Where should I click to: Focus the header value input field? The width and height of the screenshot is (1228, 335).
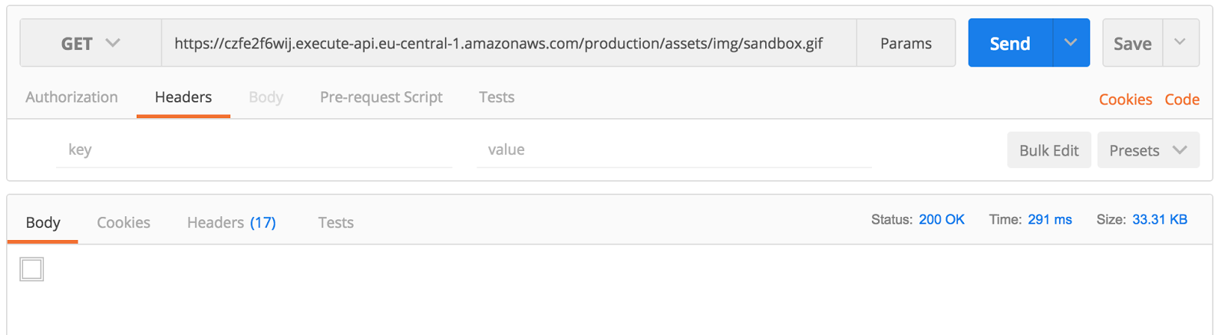[x=674, y=149]
